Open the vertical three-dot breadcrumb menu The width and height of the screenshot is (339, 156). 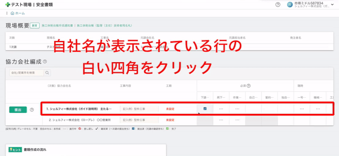7,13
